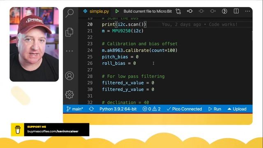Open the errors count in status bar
Screen dimensions: 263x148
coord(147,109)
